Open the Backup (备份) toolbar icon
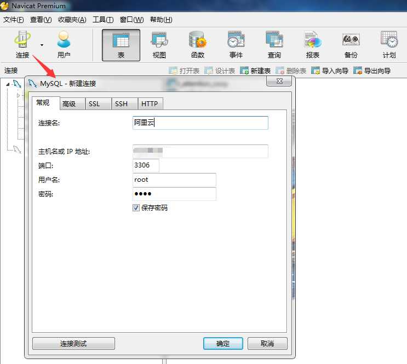This screenshot has height=364, width=407. tap(351, 45)
